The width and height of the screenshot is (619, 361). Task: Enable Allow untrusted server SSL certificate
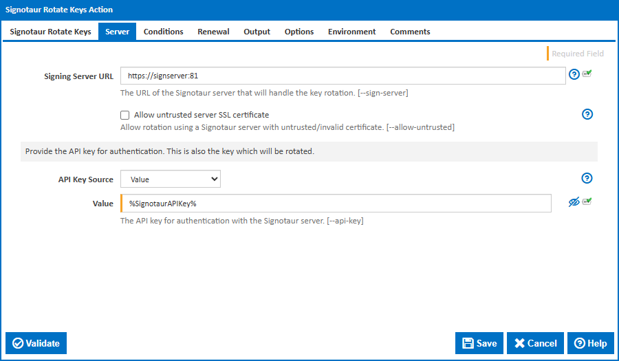(x=124, y=116)
